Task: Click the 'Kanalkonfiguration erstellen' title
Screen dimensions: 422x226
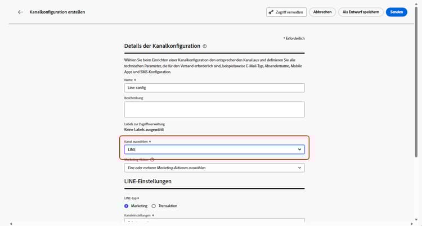Action: 57,12
